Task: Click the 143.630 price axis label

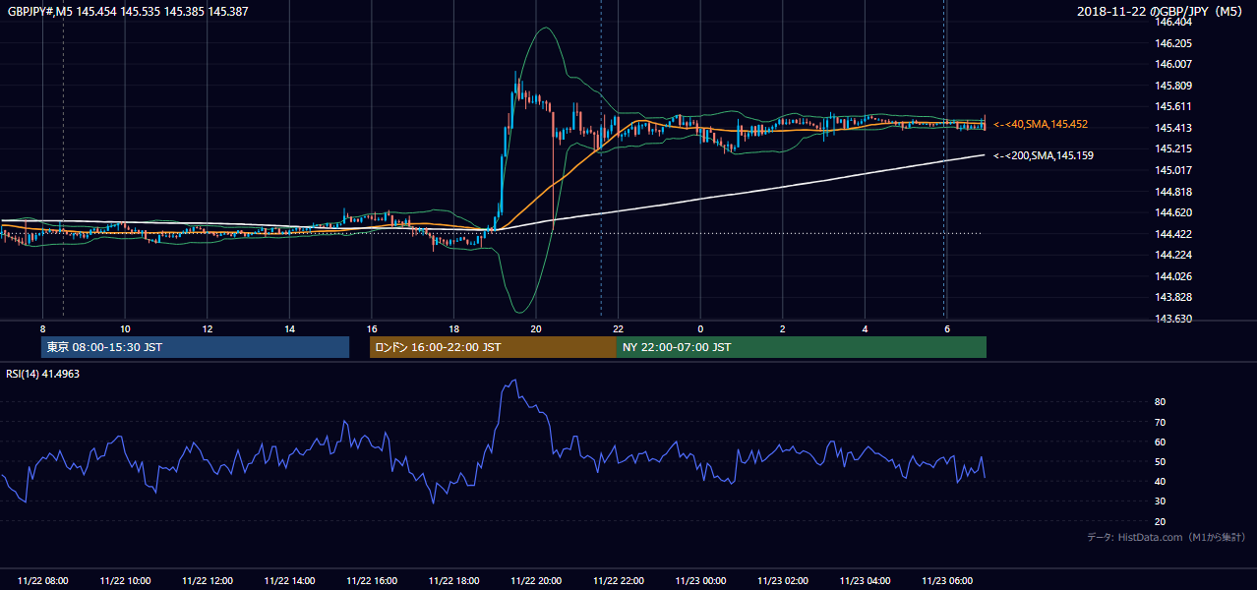Action: tap(1174, 319)
